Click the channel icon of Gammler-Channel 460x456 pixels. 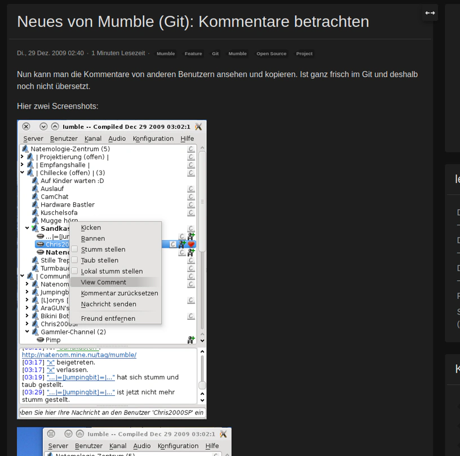click(x=35, y=332)
